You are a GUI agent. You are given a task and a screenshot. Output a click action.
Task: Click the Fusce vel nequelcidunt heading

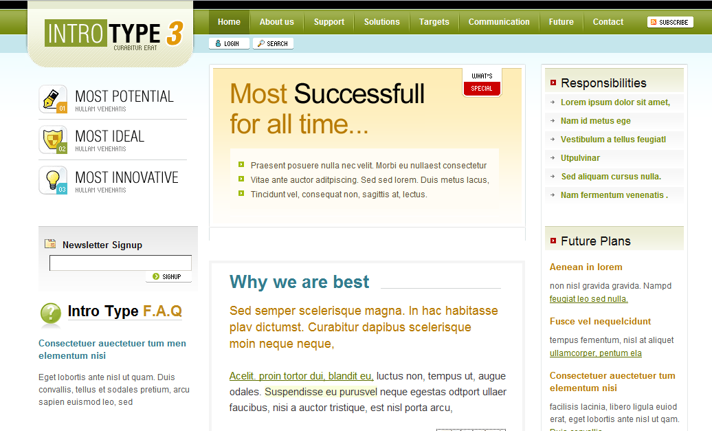click(600, 322)
